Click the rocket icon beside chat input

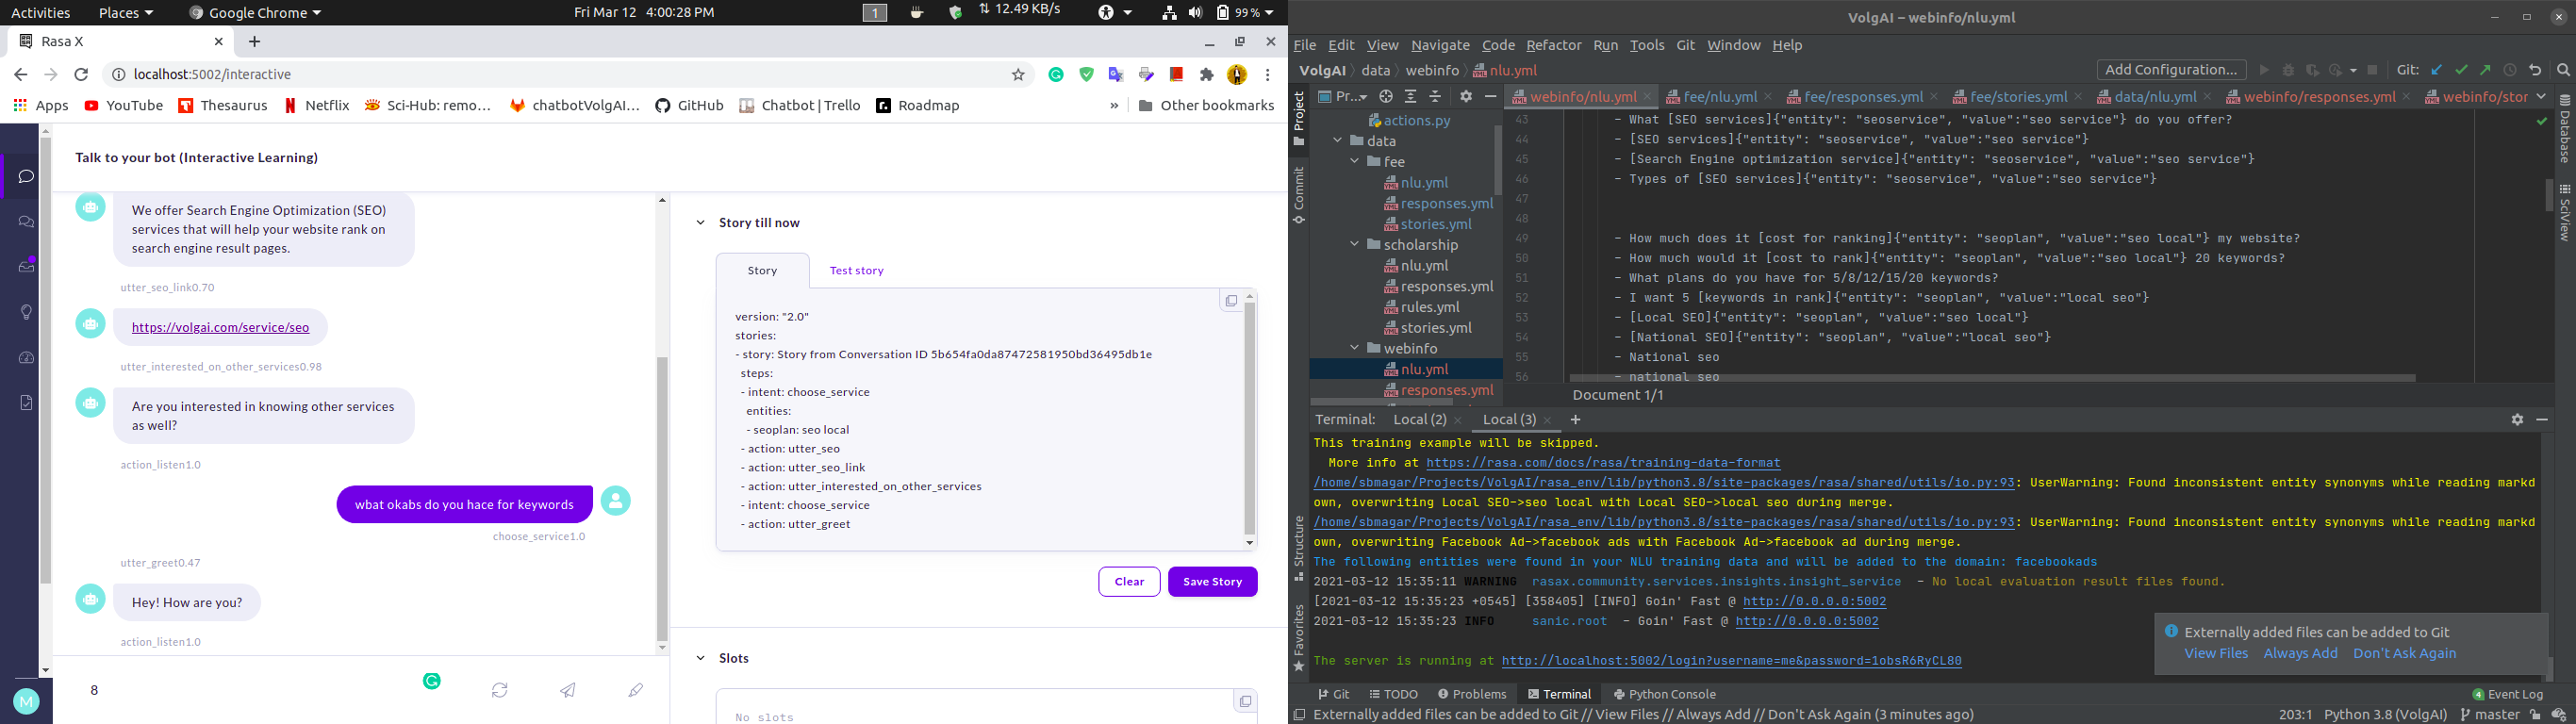click(x=636, y=690)
